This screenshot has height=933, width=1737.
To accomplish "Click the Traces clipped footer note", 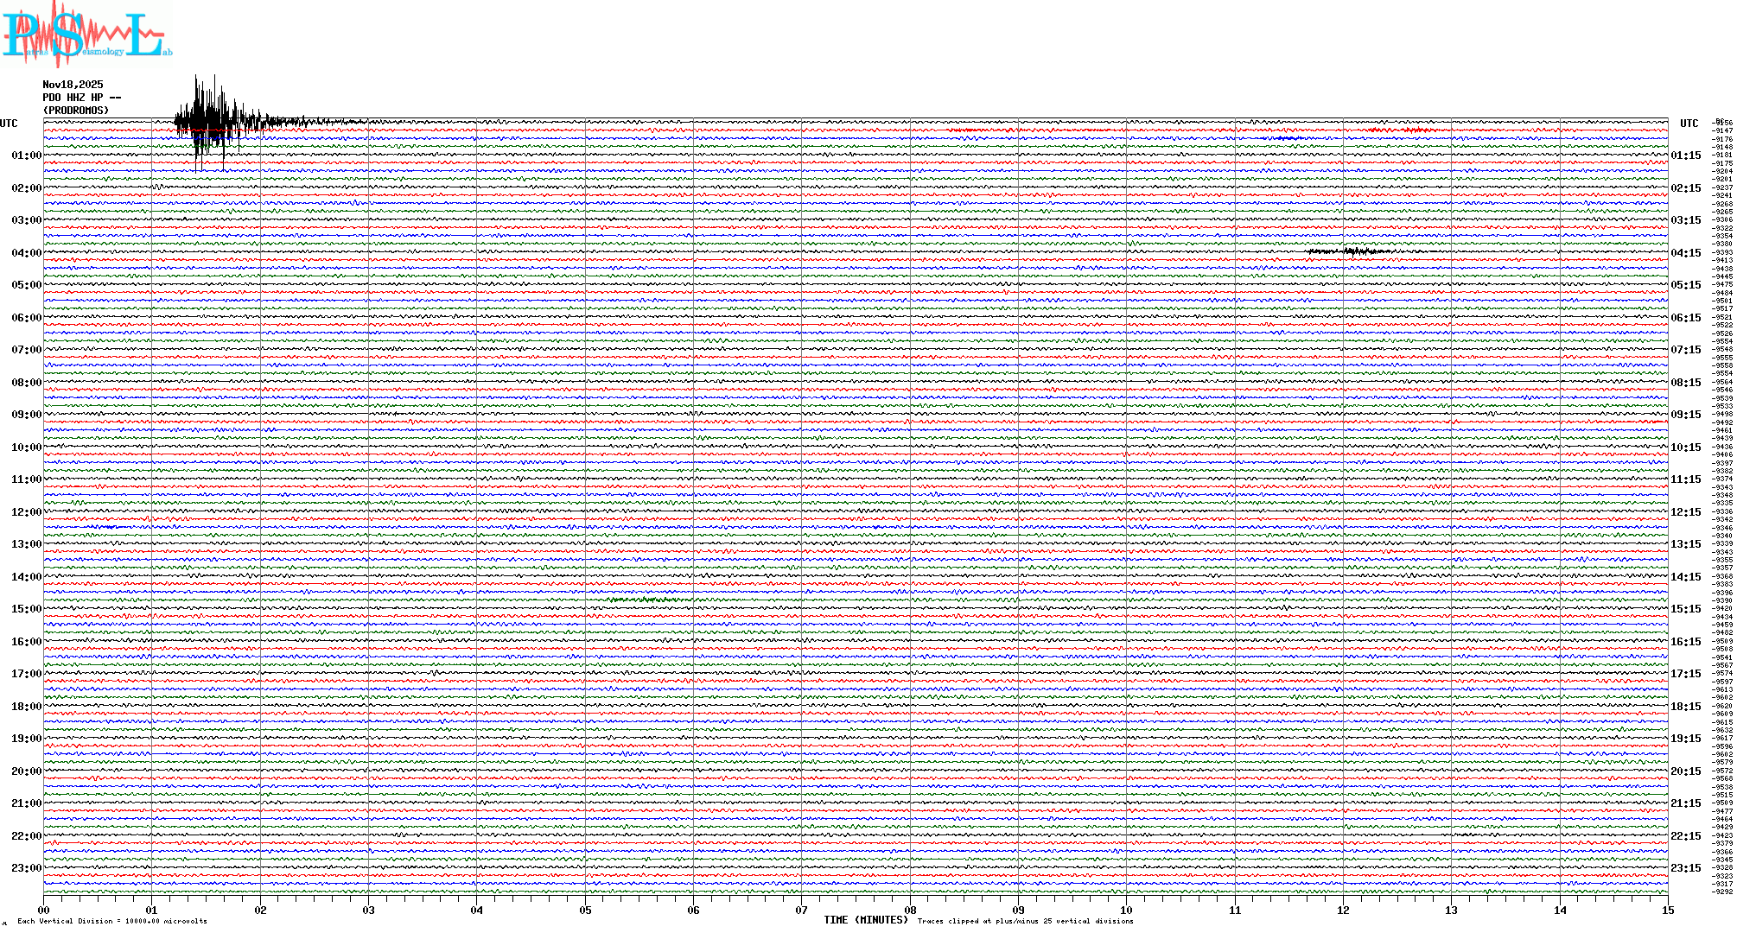I will [1025, 921].
